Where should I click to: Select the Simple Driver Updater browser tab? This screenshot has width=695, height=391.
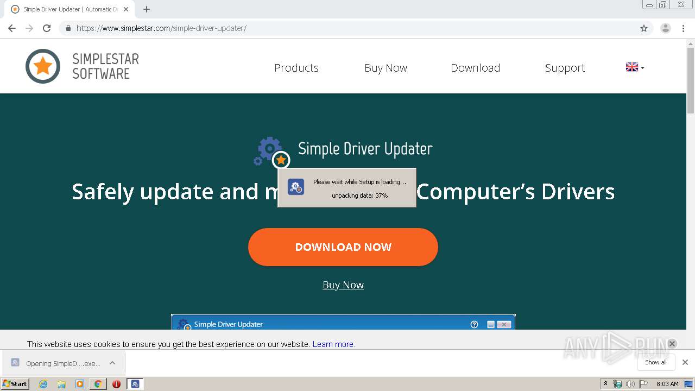[69, 9]
